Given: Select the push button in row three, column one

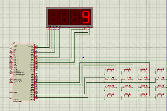Looking at the screenshot, I should tap(110, 87).
